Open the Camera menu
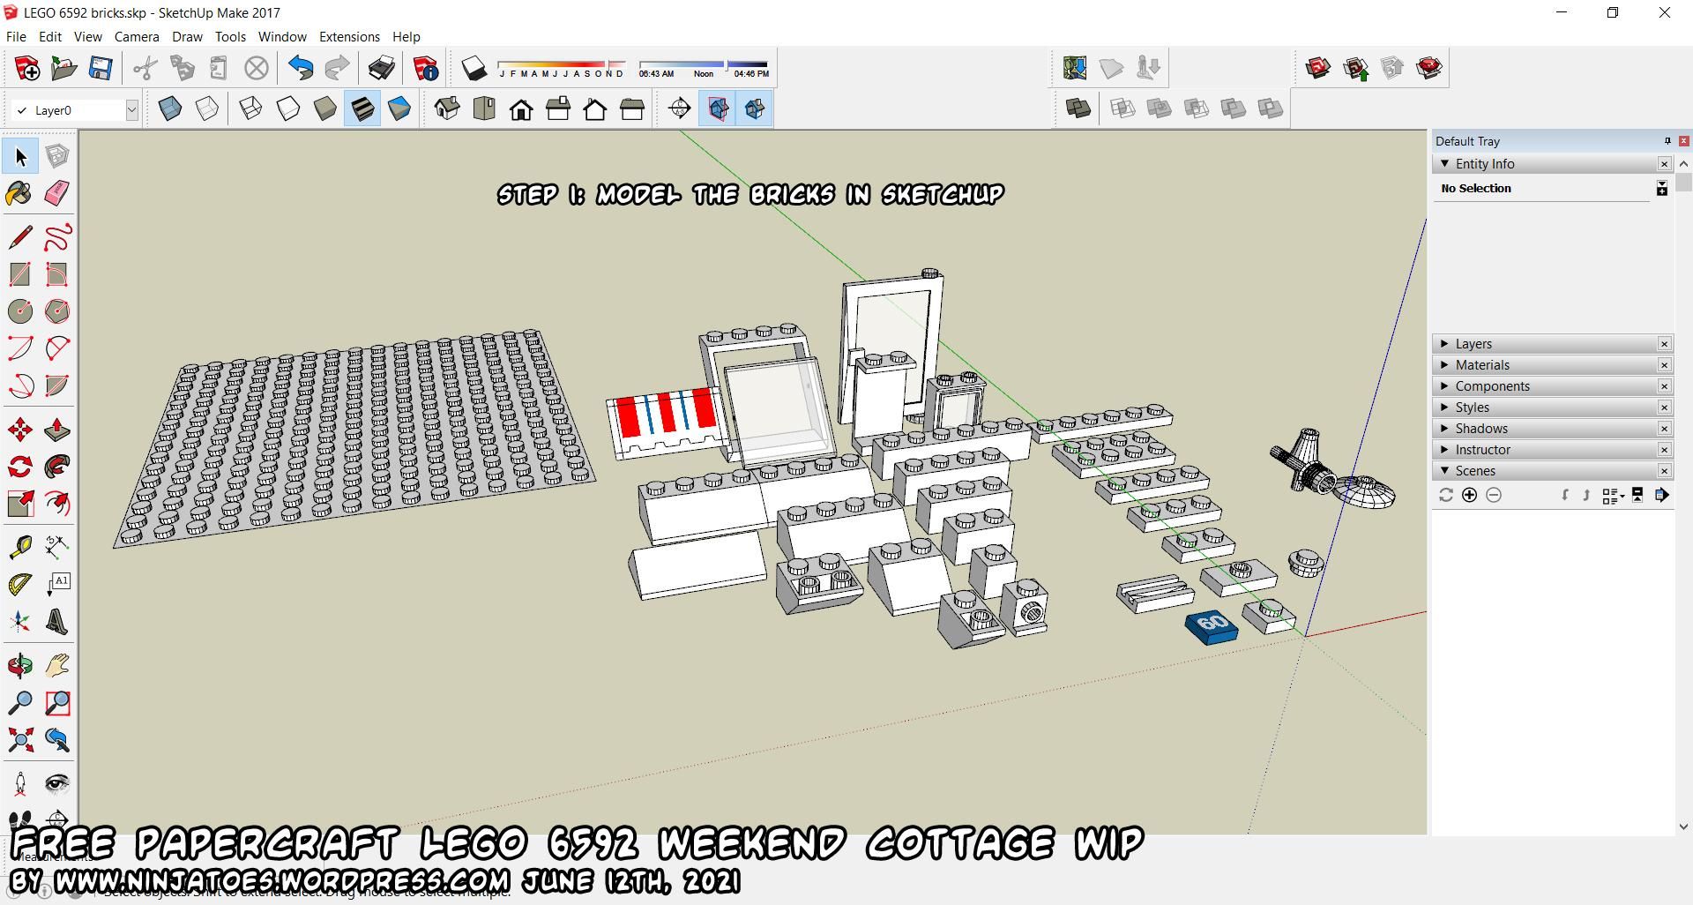 point(137,37)
